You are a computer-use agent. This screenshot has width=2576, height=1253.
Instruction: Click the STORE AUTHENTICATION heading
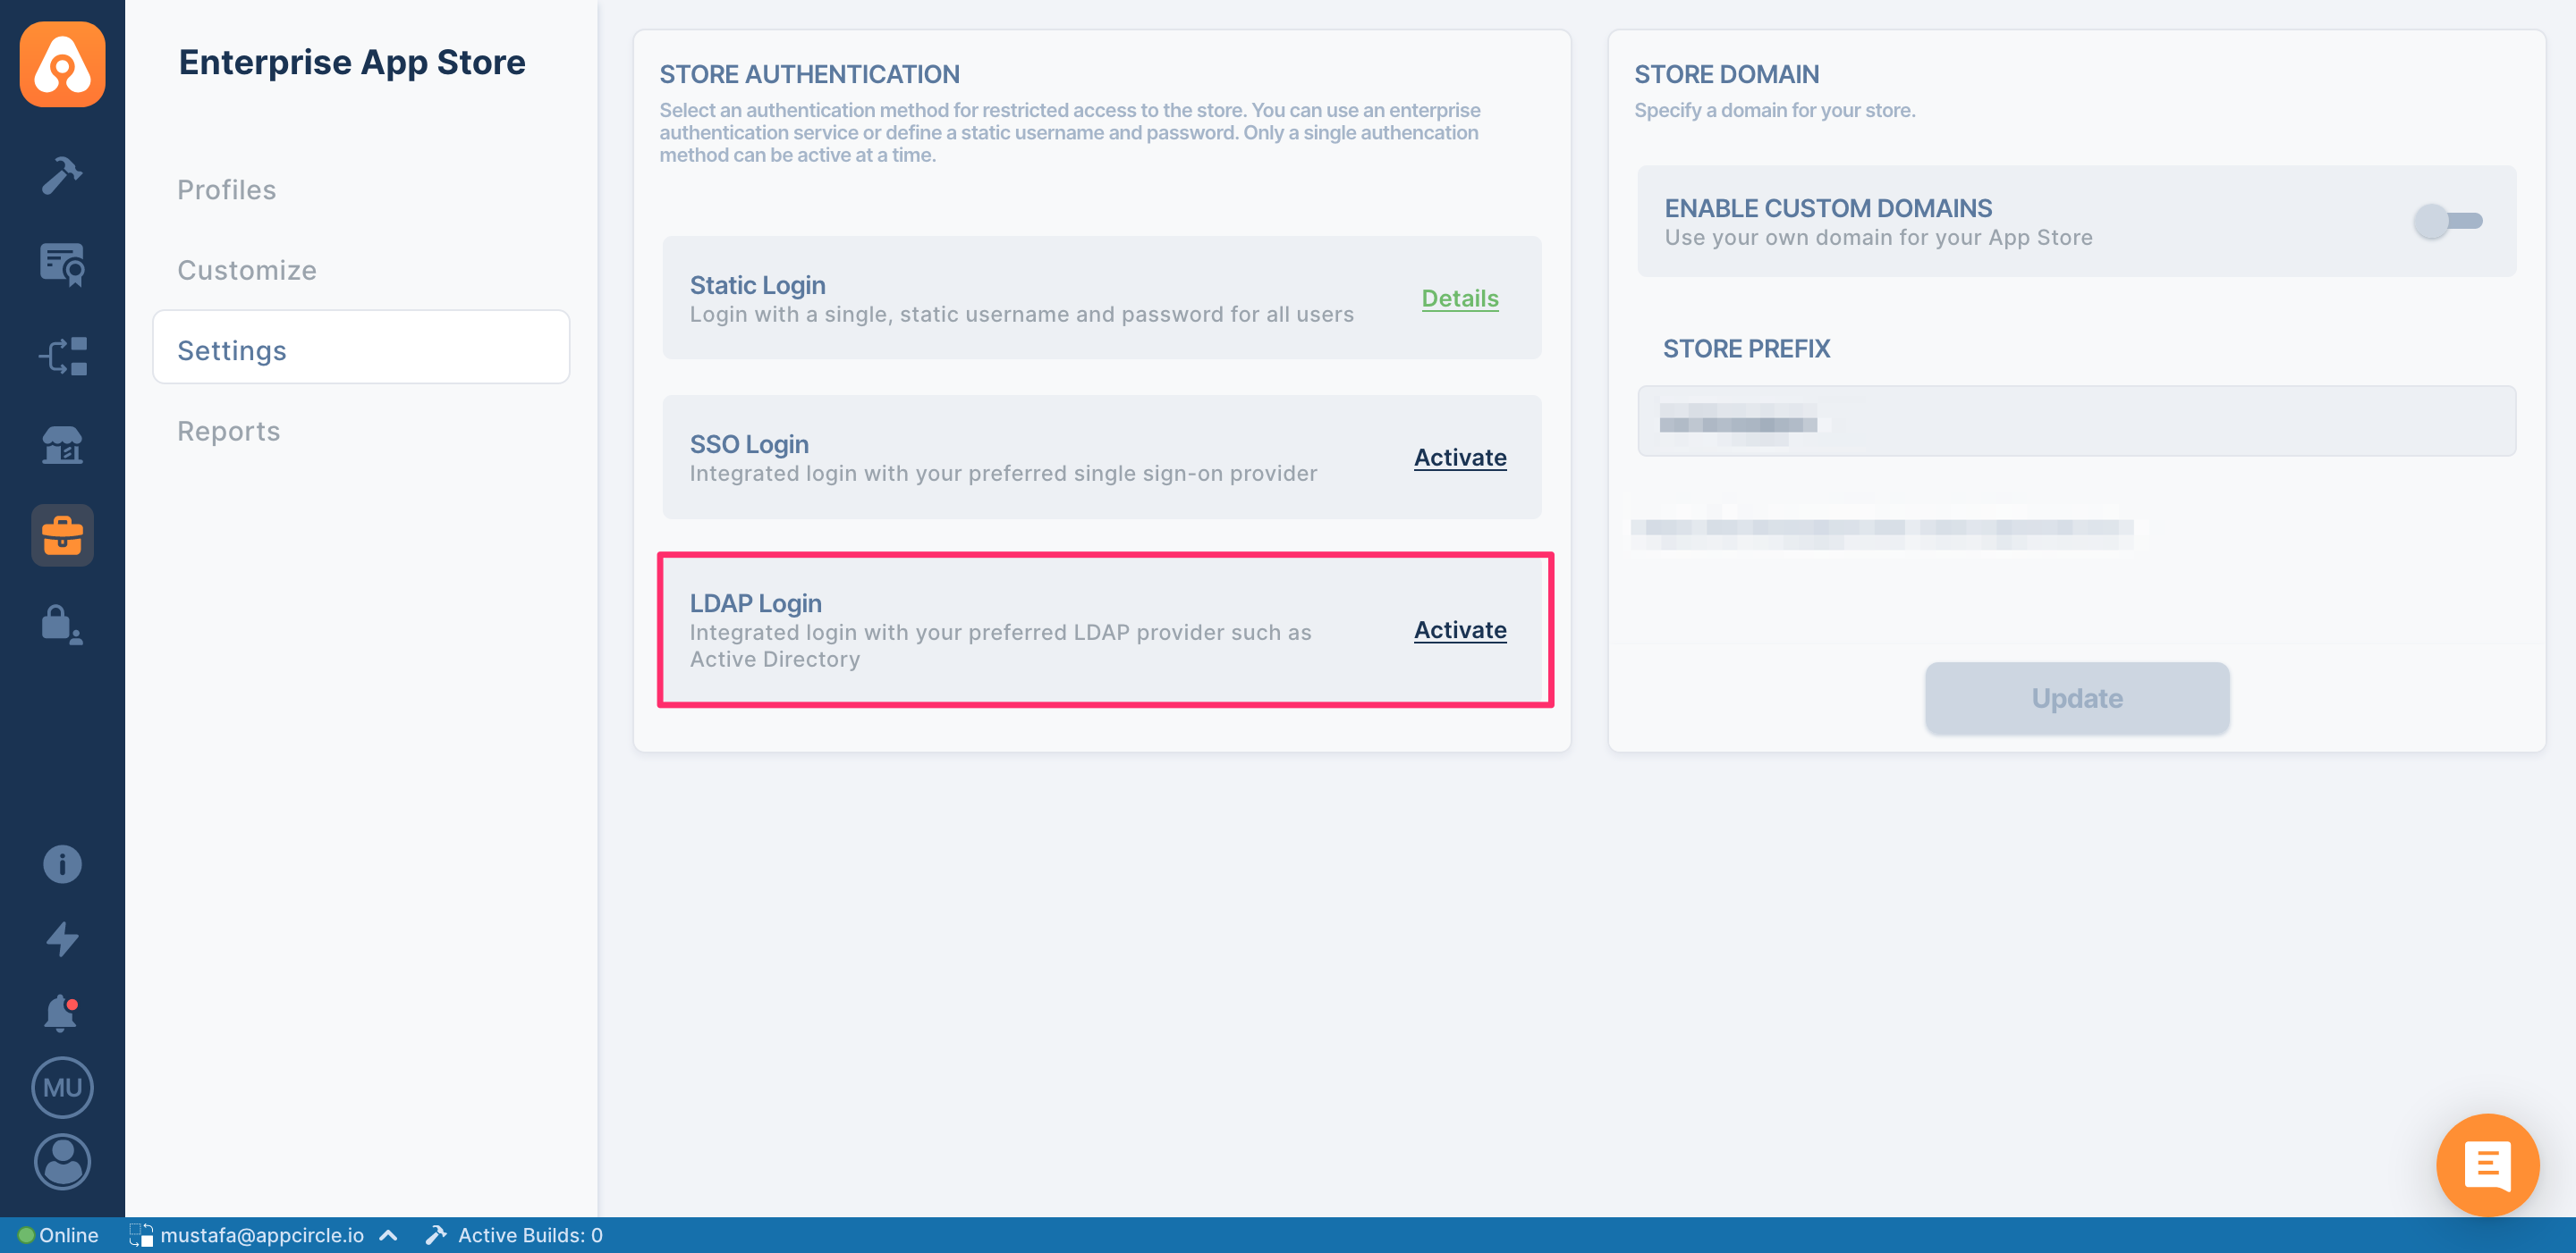pos(809,74)
